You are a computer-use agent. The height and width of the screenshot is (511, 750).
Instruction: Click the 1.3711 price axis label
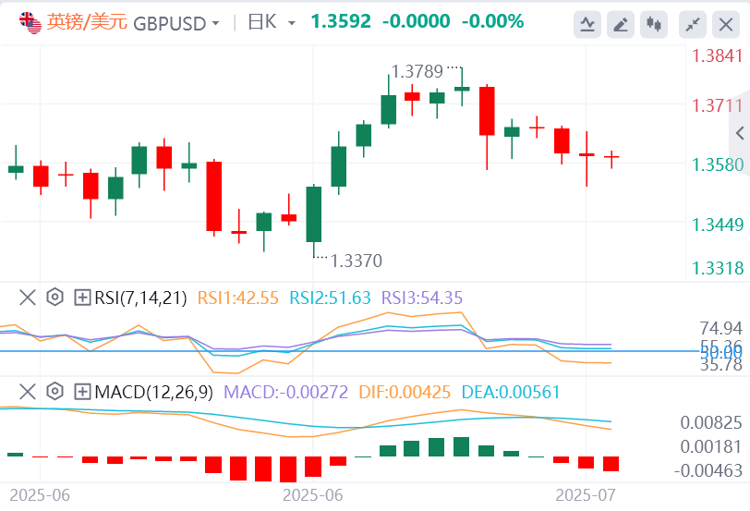coord(718,105)
